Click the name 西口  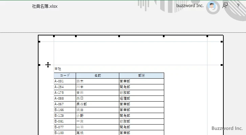pos(80,99)
